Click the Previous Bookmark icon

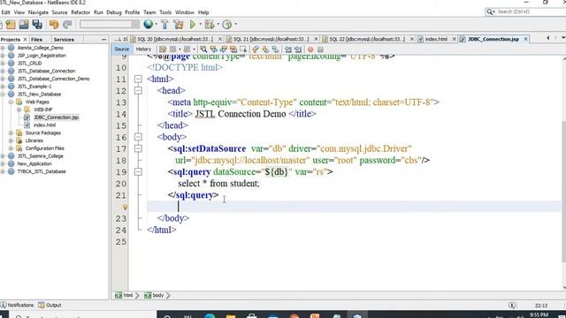pyautogui.click(x=256, y=49)
